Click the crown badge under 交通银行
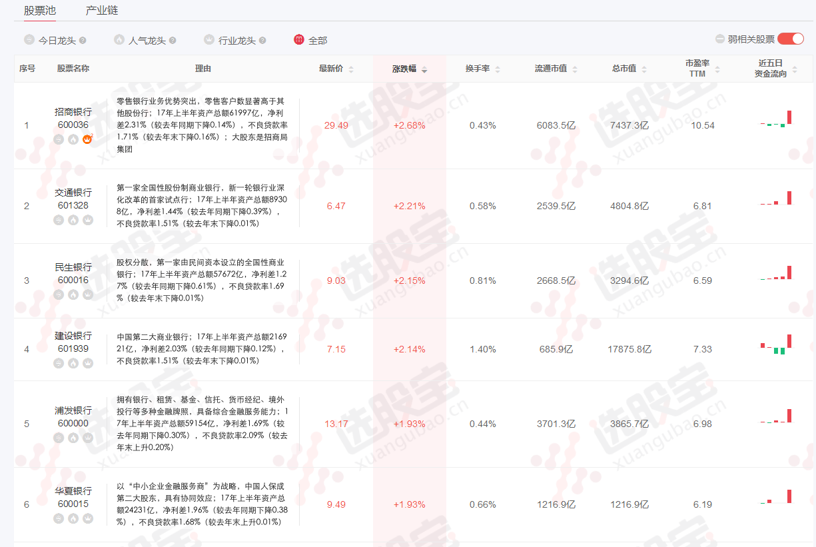 coord(87,220)
